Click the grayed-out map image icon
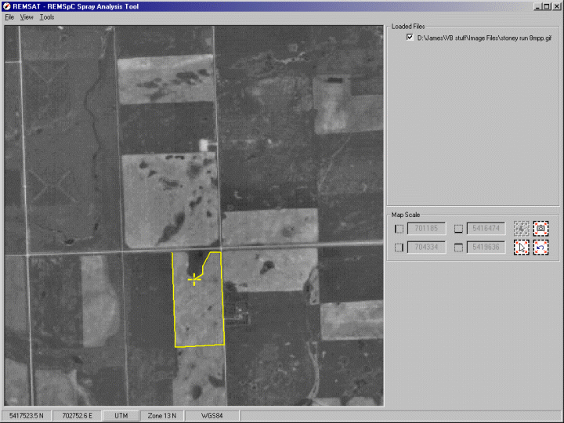 pyautogui.click(x=522, y=229)
